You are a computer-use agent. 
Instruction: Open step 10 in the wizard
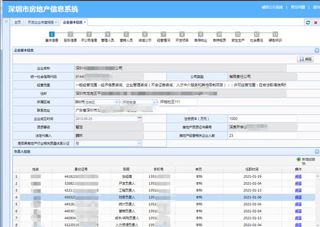click(219, 37)
